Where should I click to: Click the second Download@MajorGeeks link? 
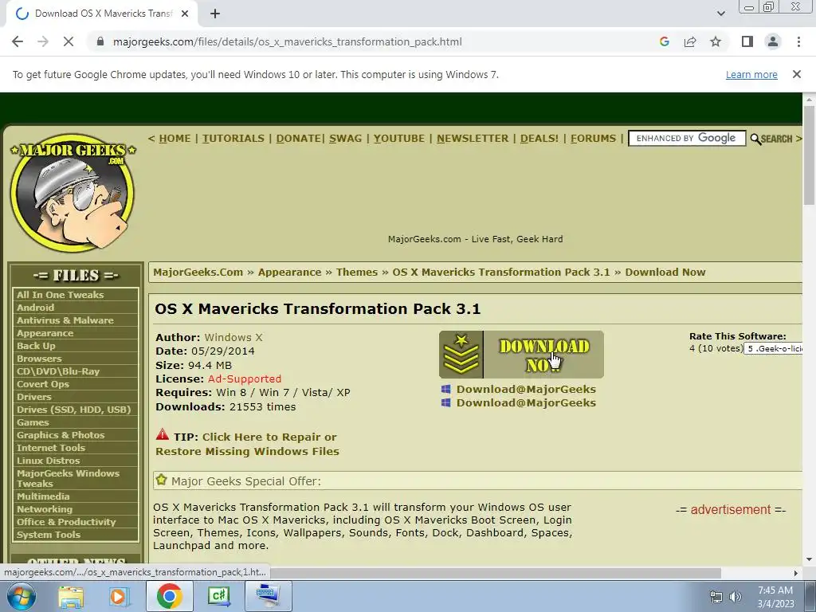click(526, 402)
